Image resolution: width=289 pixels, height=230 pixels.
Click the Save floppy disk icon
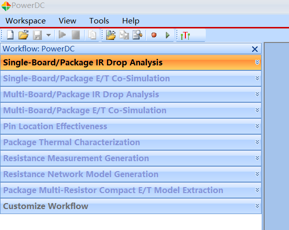(37, 35)
